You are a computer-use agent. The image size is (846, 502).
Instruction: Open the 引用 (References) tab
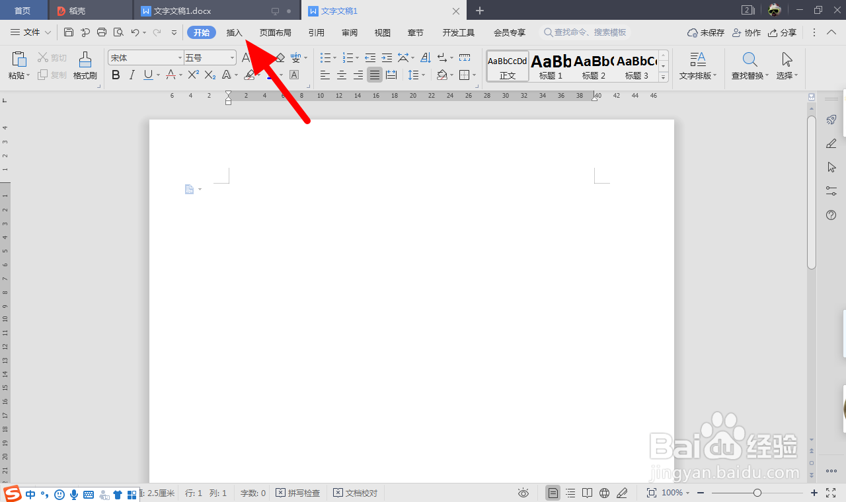coord(317,32)
